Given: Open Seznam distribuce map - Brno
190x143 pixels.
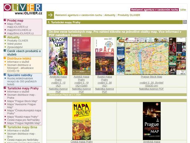Looking at the screenshot, I should 22,135.
